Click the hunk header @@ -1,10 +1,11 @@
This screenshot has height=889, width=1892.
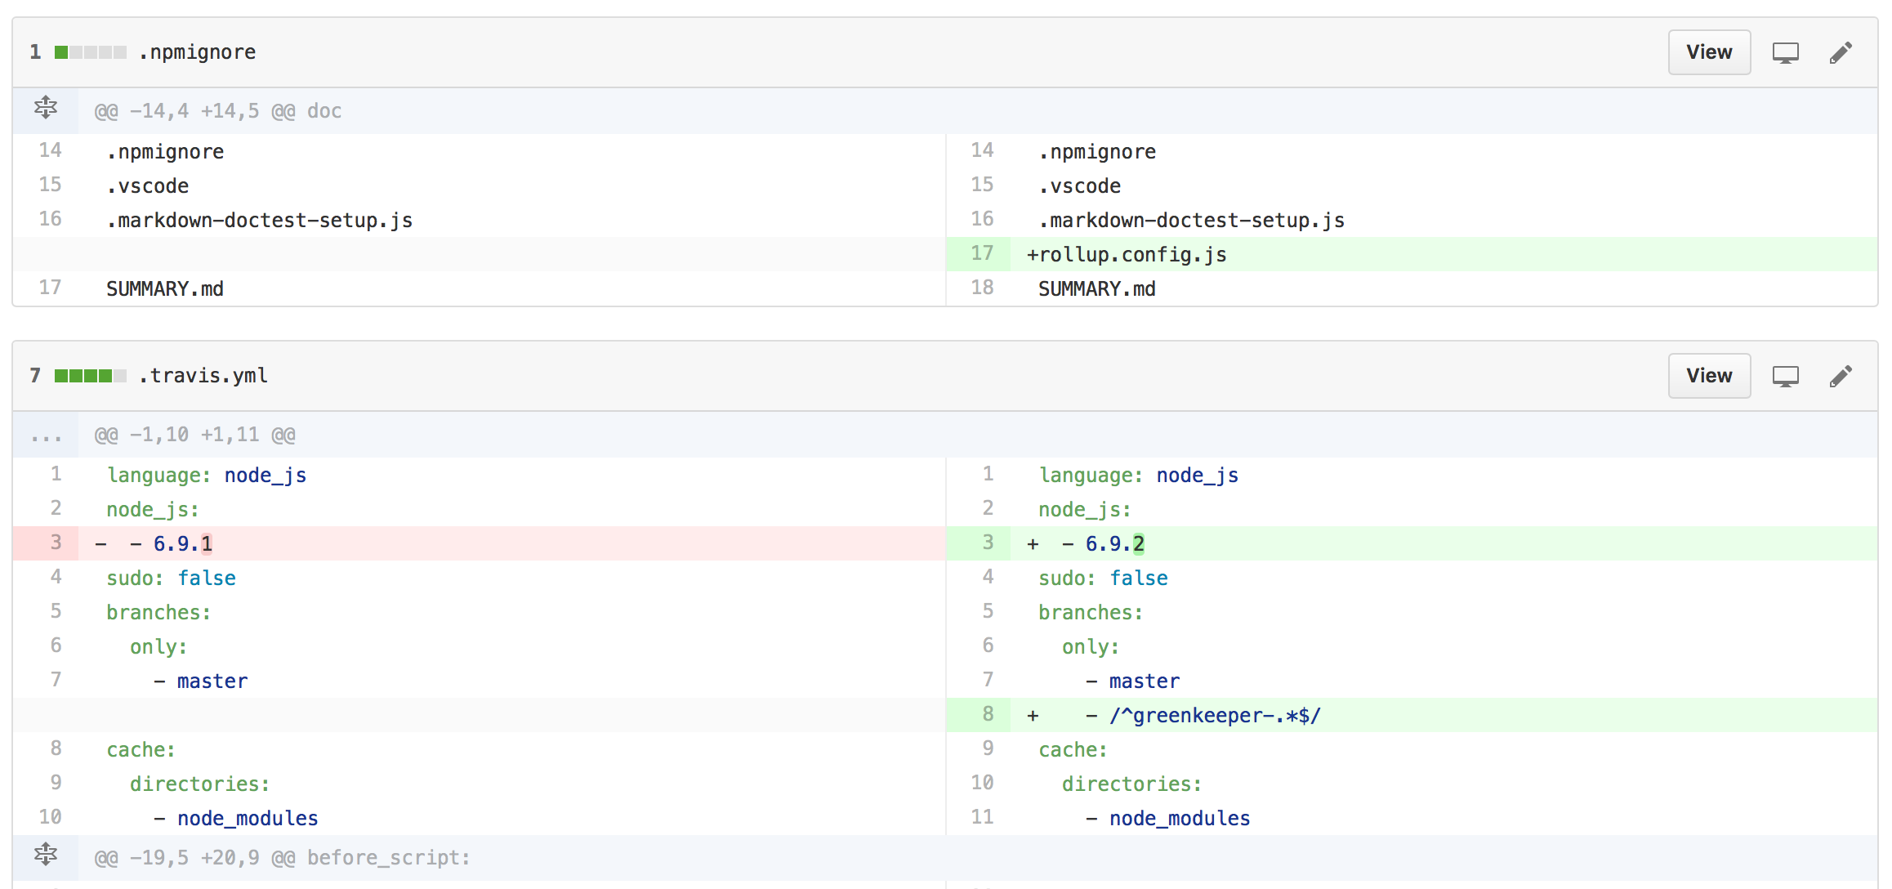click(195, 436)
